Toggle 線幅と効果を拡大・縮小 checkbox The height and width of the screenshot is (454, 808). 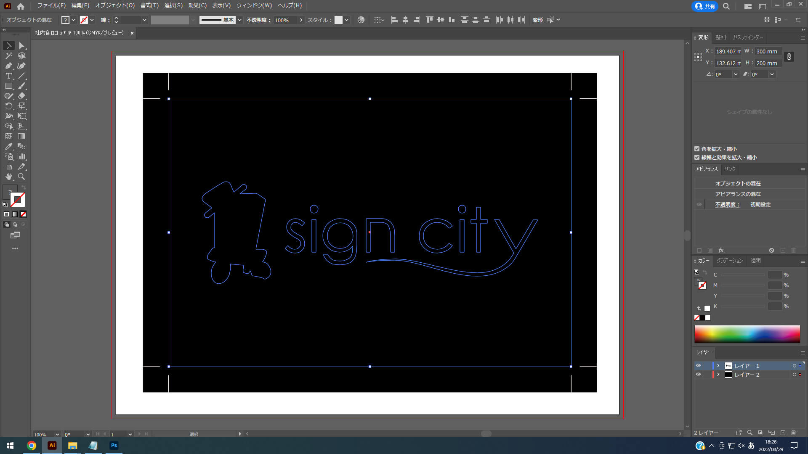pyautogui.click(x=697, y=157)
